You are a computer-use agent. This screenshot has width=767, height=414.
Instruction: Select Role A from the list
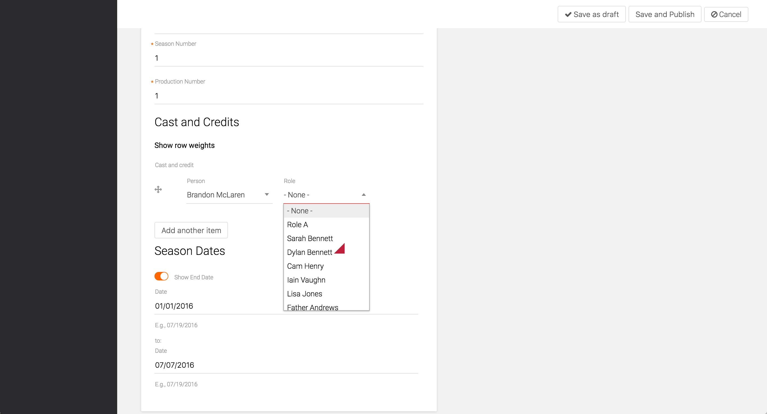297,225
